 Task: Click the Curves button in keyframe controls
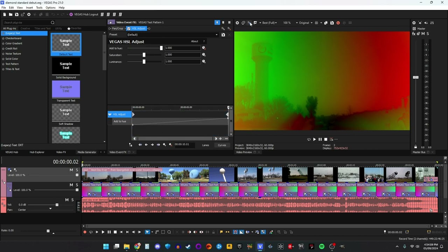click(222, 145)
